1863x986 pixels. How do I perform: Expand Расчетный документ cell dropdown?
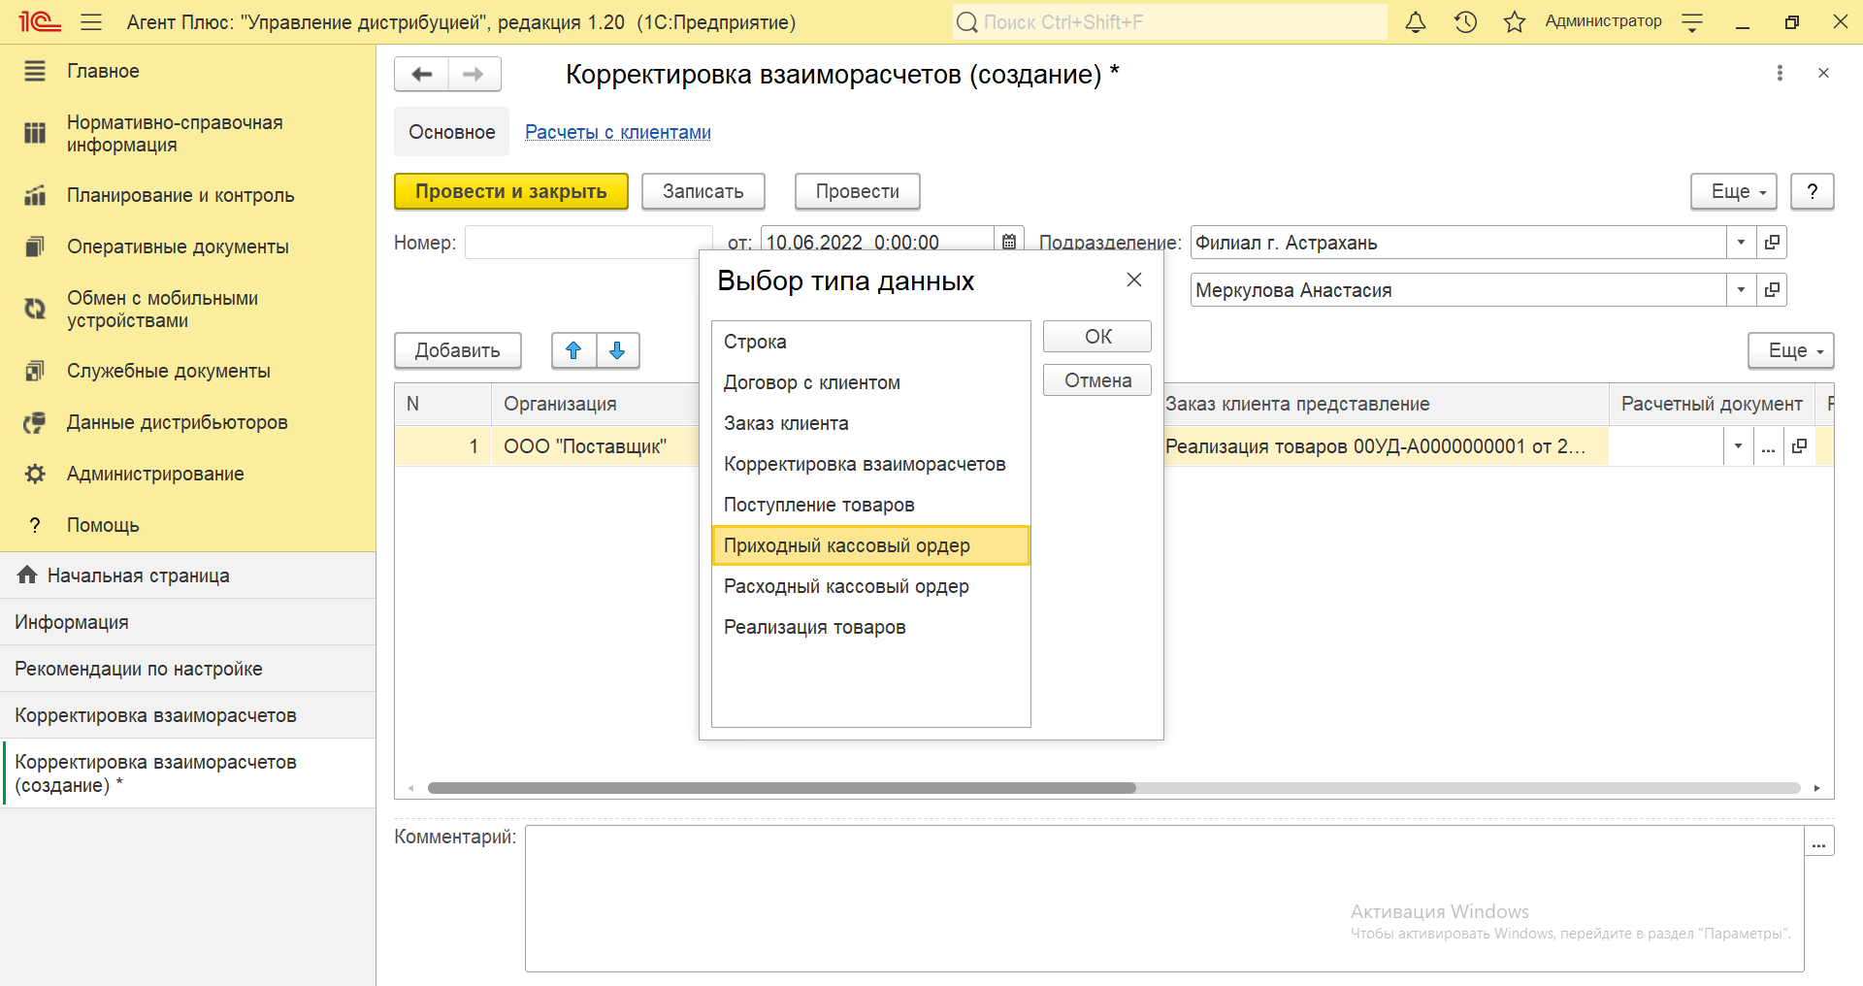pos(1738,446)
